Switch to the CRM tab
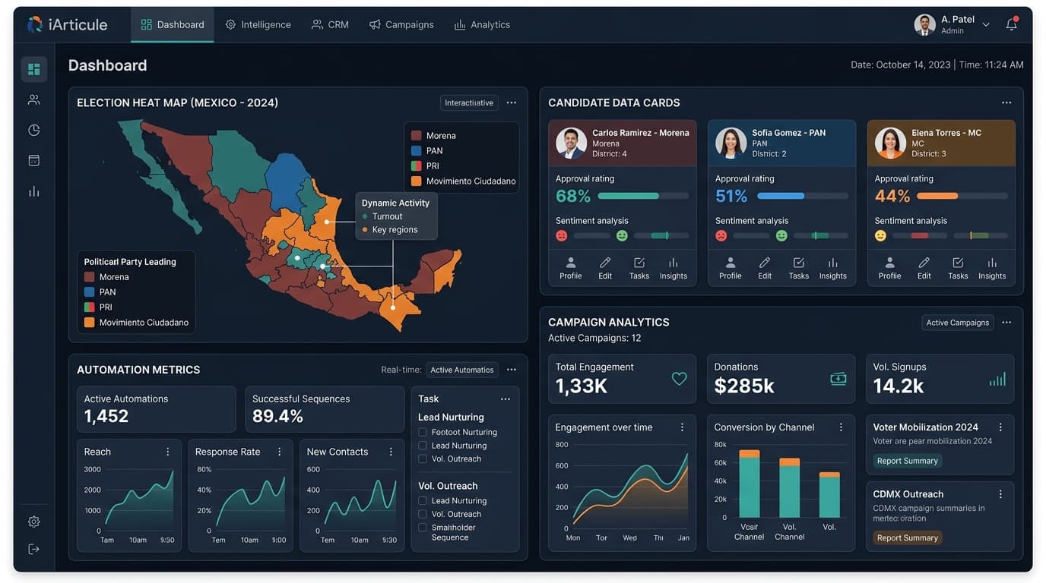 (330, 24)
